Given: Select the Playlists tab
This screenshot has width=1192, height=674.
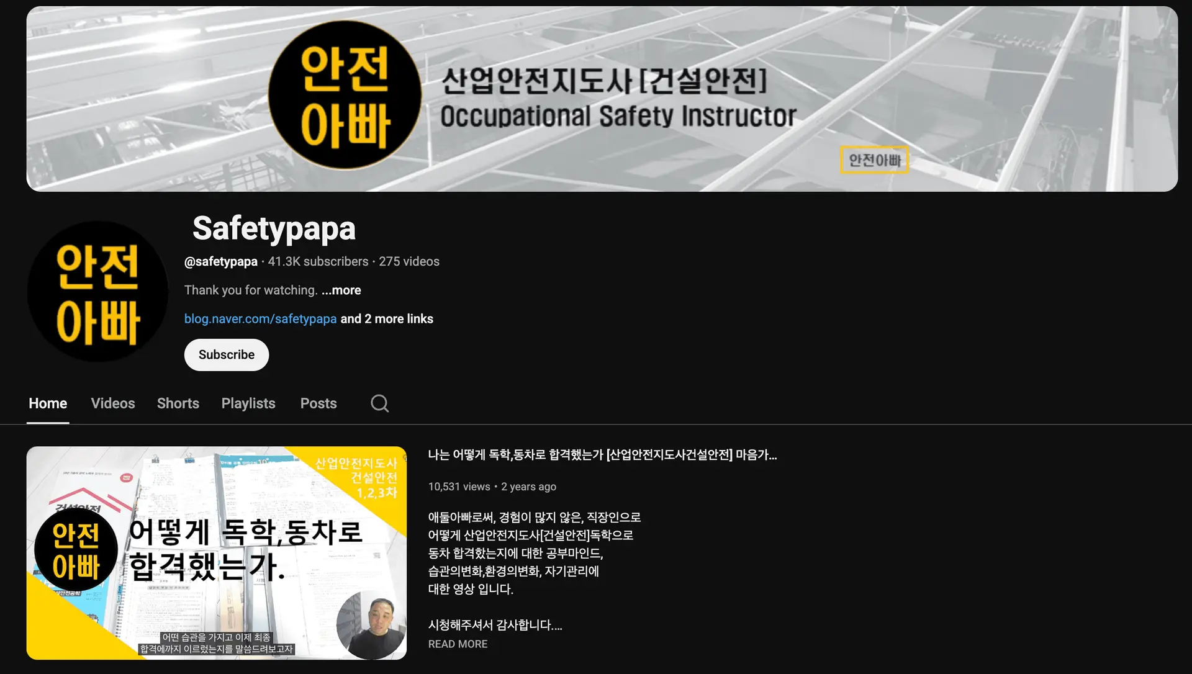Looking at the screenshot, I should pyautogui.click(x=248, y=403).
